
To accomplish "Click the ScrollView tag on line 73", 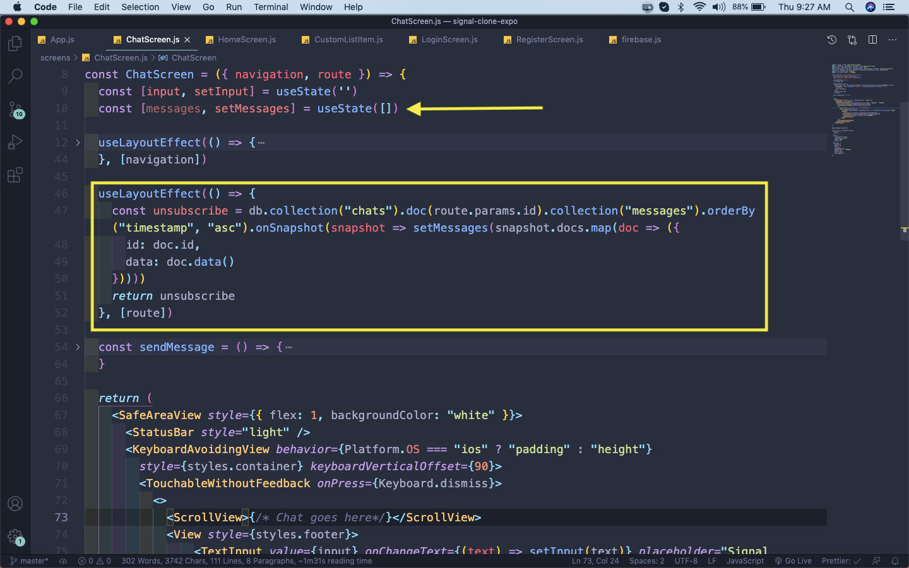I will (208, 518).
